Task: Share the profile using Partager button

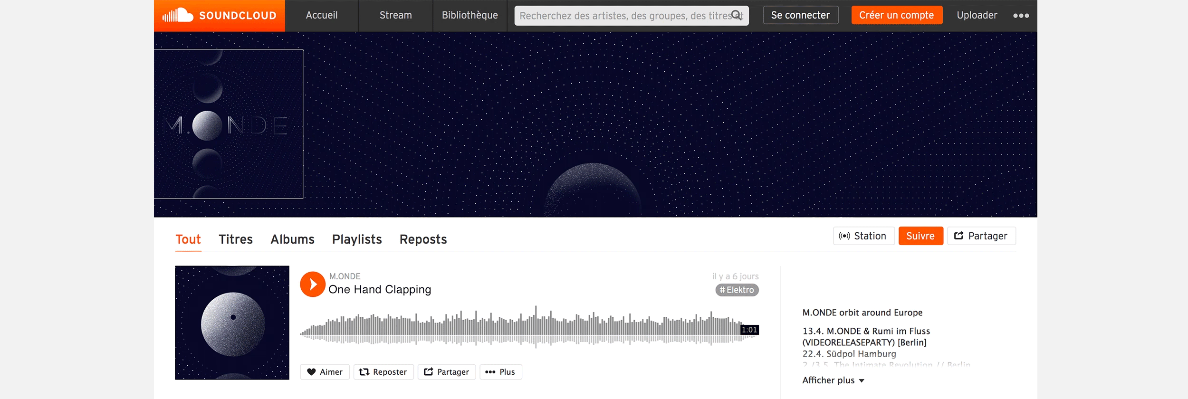Action: tap(981, 236)
